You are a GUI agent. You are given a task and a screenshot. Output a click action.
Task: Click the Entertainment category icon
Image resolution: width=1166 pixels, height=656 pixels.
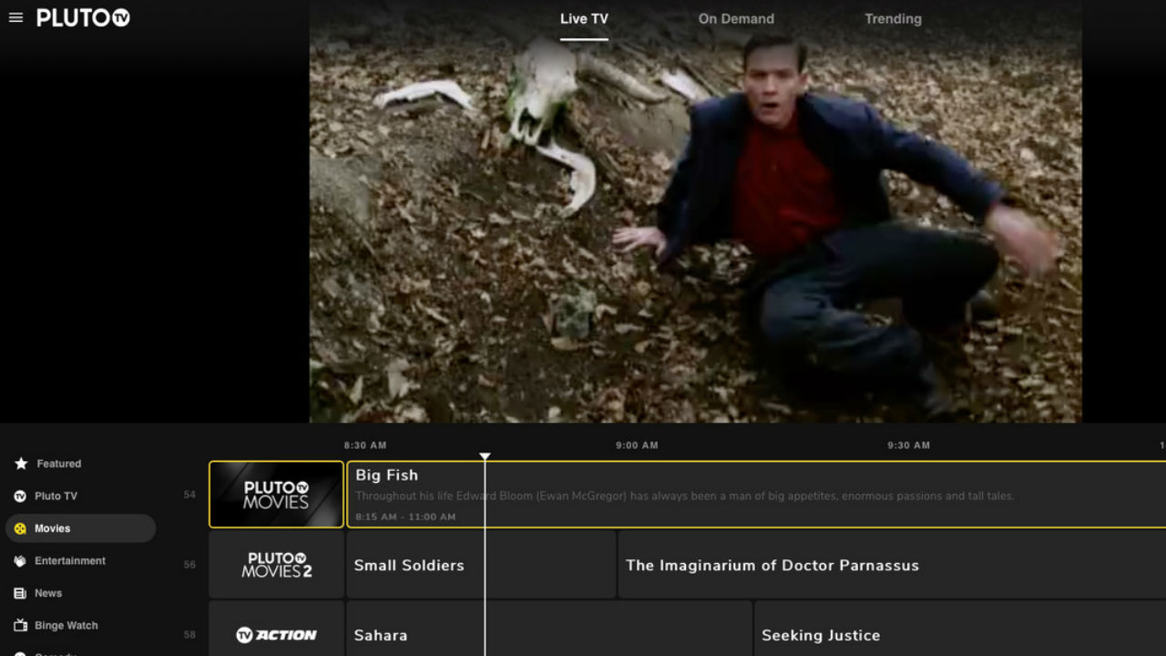pyautogui.click(x=20, y=561)
